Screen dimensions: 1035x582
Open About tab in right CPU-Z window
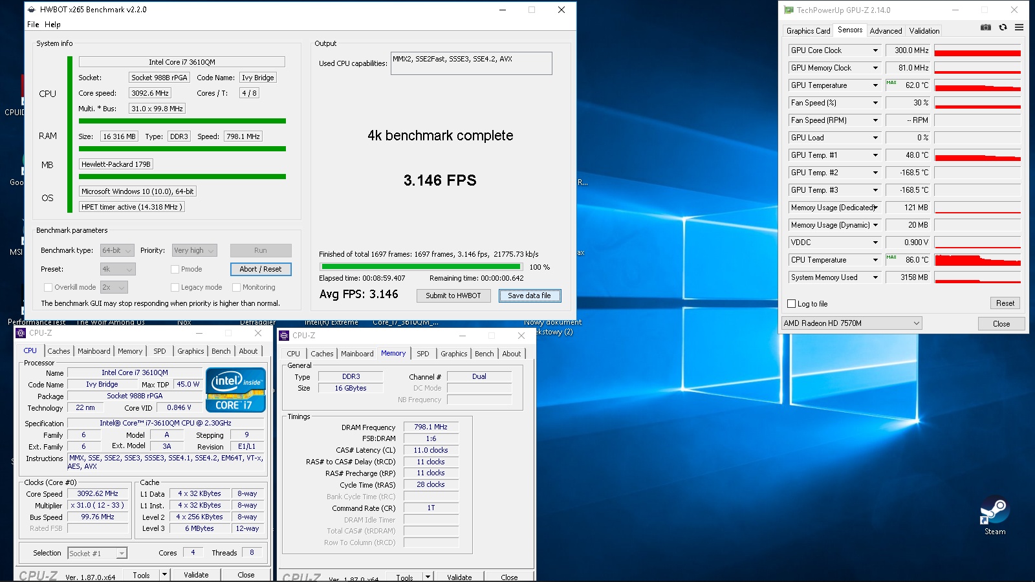tap(511, 354)
